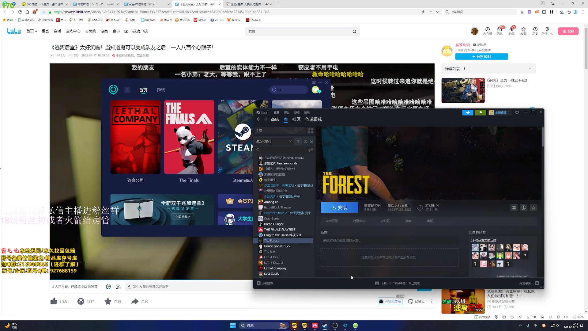The image size is (588, 331).
Task: Open the Windows Start button
Action: click(233, 325)
